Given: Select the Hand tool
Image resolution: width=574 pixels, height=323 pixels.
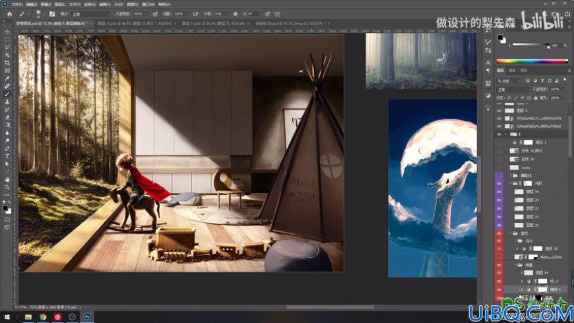Looking at the screenshot, I should pyautogui.click(x=7, y=179).
